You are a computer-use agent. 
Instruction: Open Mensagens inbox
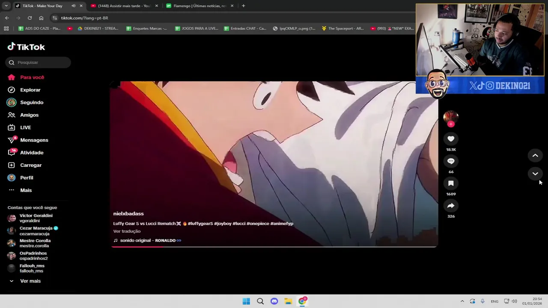pos(28,140)
